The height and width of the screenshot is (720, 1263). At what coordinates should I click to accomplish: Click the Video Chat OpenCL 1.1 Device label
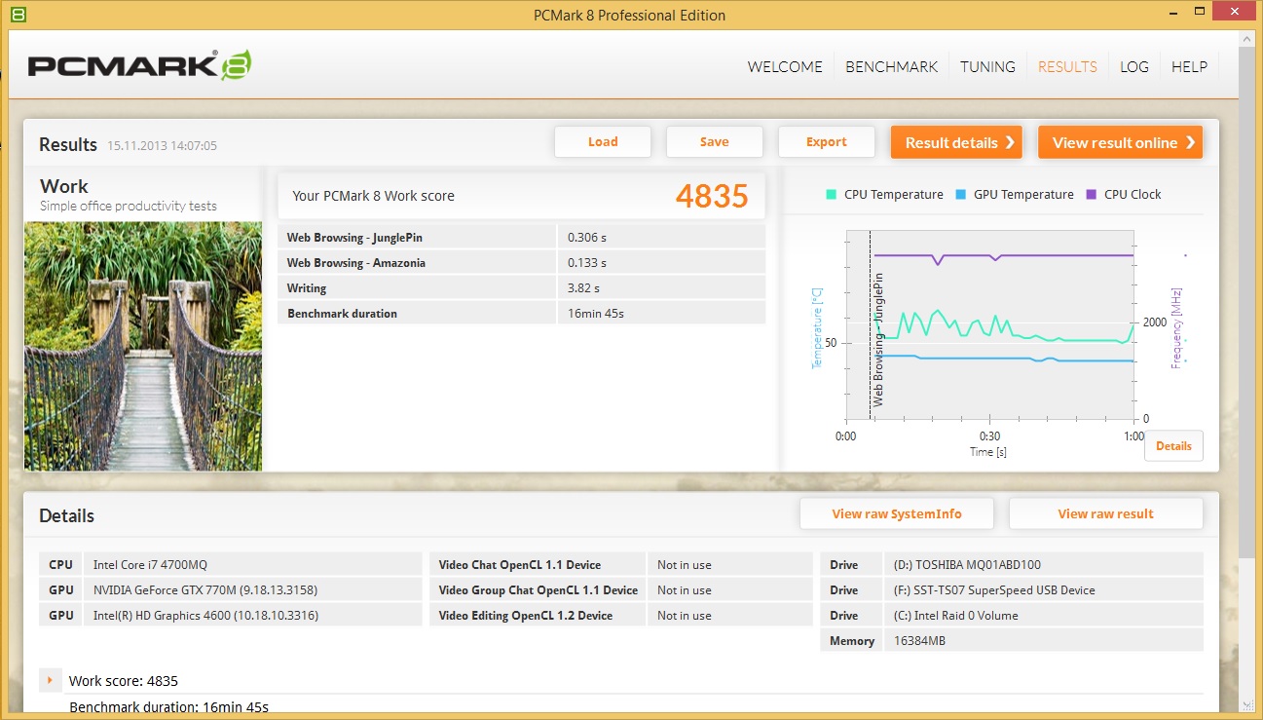pyautogui.click(x=520, y=565)
